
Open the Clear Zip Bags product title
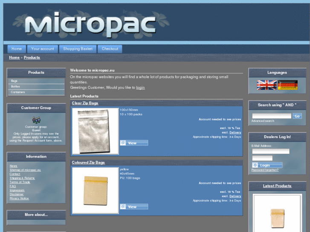[85, 103]
